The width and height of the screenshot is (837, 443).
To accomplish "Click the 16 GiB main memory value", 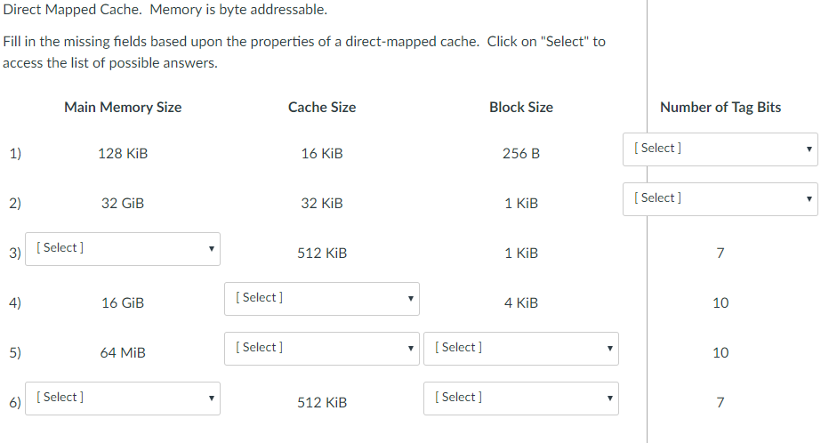I will (x=123, y=303).
